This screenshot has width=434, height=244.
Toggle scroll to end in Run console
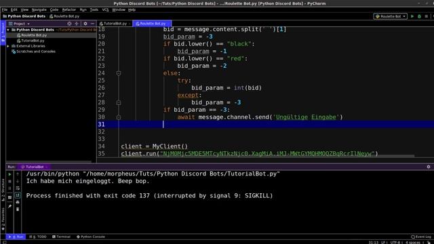18,195
